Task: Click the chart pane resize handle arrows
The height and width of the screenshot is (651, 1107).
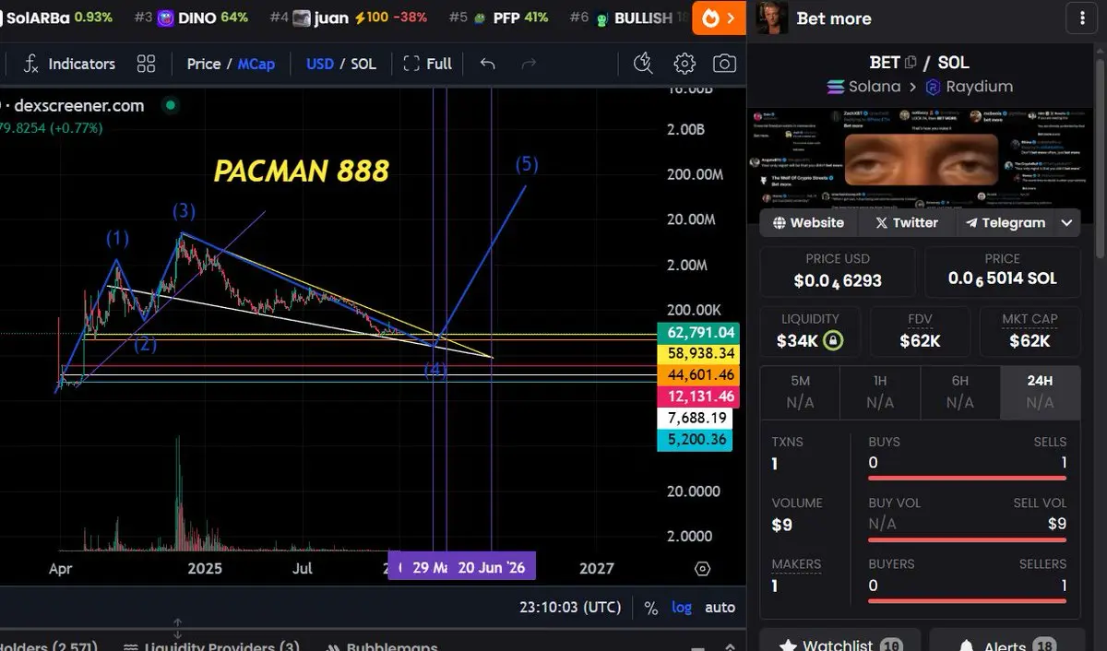Action: click(178, 629)
